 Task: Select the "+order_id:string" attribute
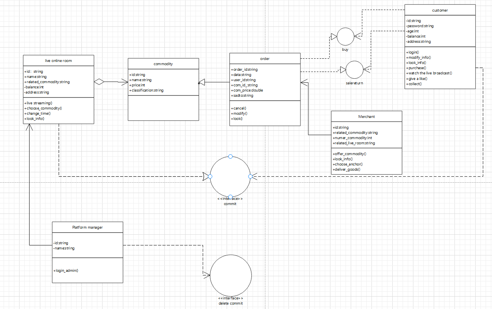tap(244, 70)
